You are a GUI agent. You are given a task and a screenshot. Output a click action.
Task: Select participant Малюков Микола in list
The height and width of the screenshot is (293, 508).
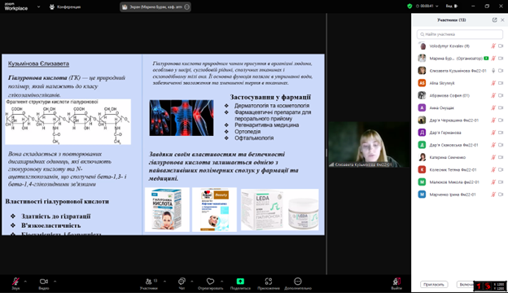[460, 182]
